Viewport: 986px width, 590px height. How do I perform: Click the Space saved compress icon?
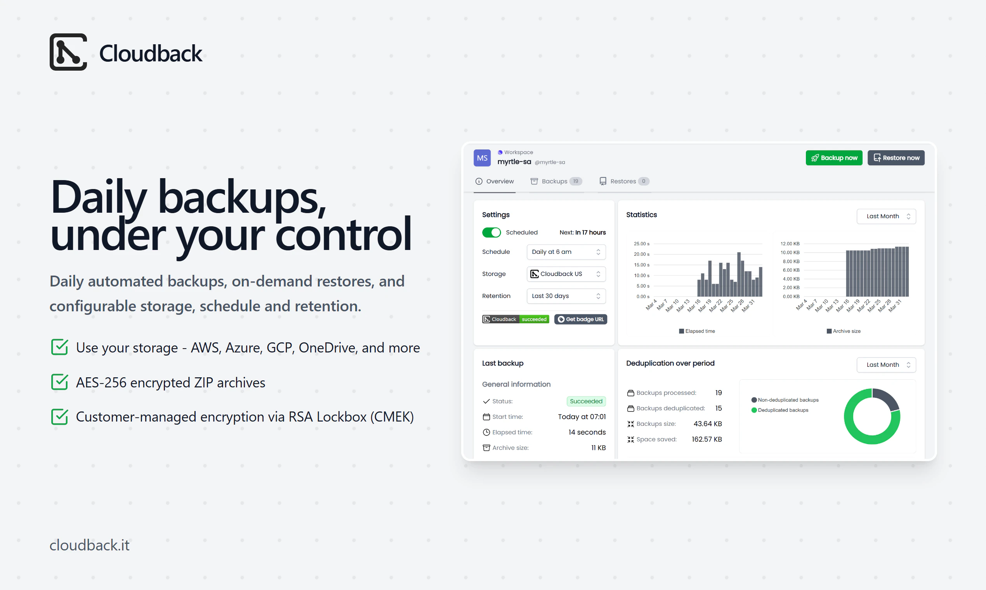tap(630, 439)
